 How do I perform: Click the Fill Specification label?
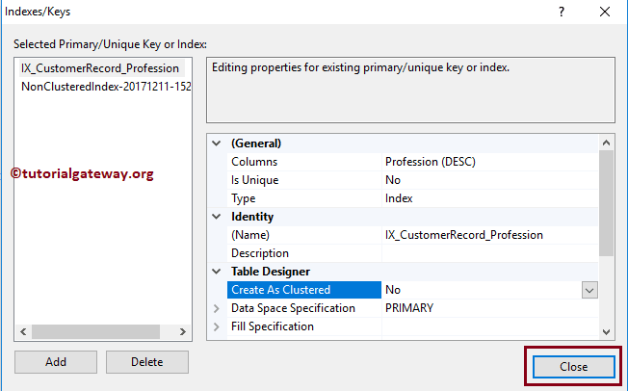pos(273,326)
